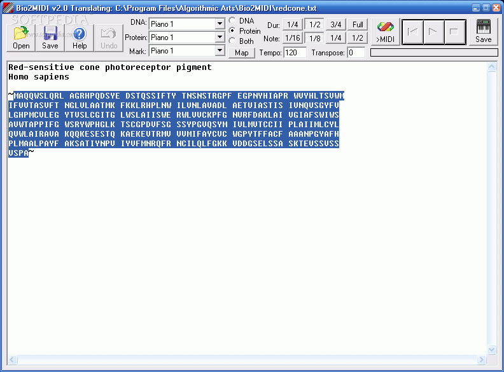This screenshot has height=372, width=504.
Task: Open the Mark instrument dropdown
Action: [220, 51]
